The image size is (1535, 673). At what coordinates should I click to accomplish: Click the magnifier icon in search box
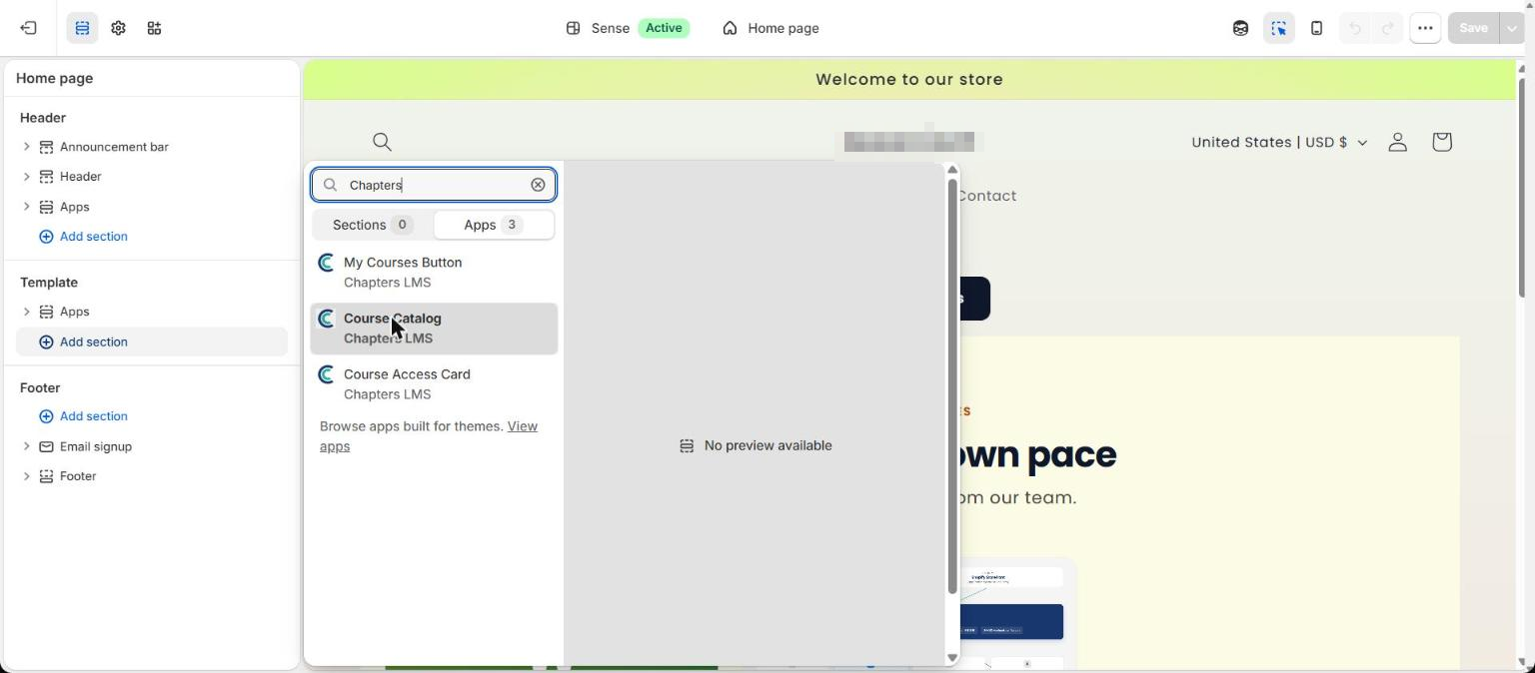[x=330, y=185]
